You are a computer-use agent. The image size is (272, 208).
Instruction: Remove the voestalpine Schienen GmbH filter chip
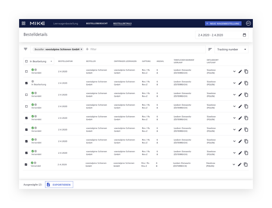[81, 49]
